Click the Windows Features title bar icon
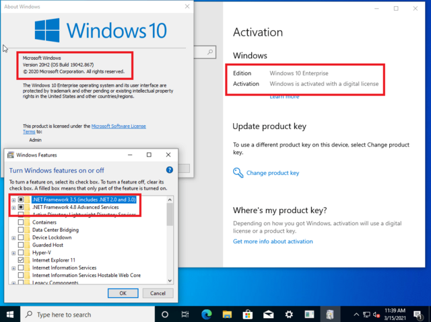This screenshot has width=431, height=322. (11, 155)
